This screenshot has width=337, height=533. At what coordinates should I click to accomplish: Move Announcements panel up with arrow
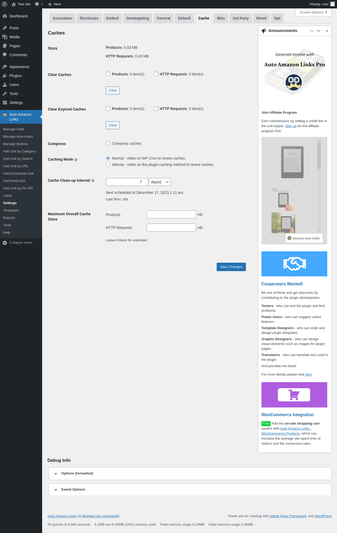coord(312,31)
